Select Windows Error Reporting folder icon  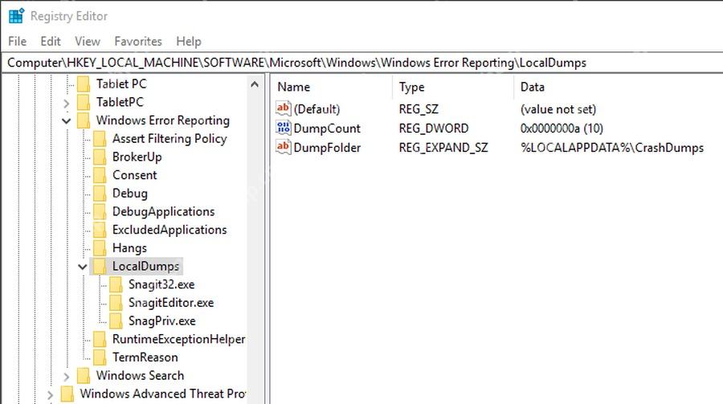pos(84,120)
